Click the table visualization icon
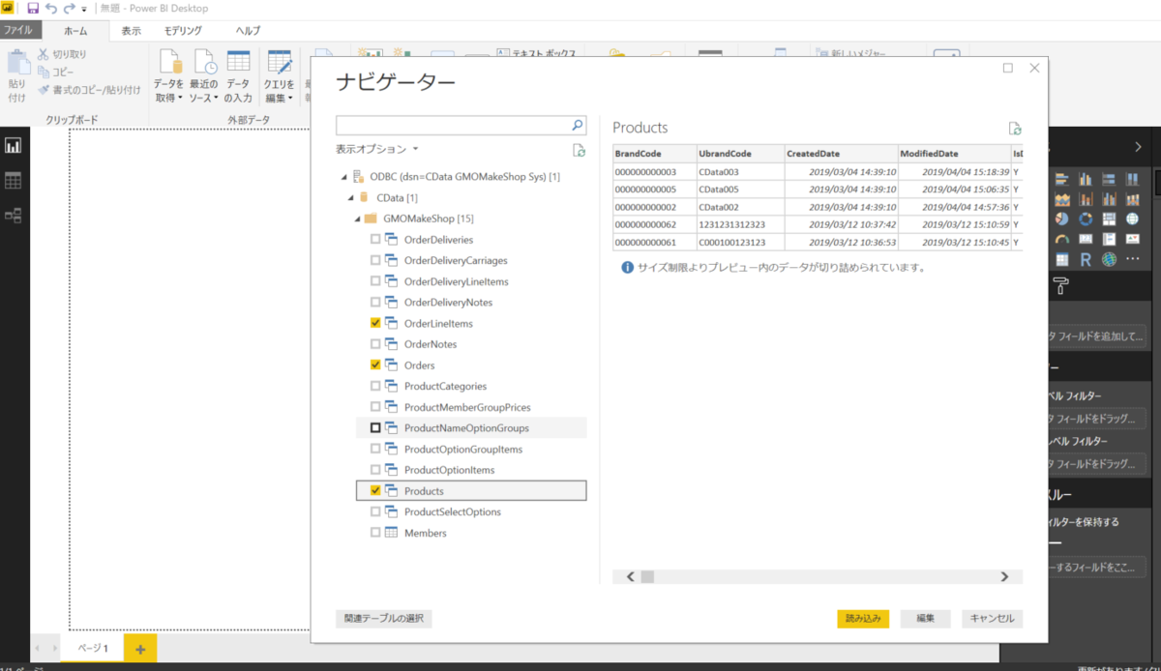 (x=1061, y=258)
